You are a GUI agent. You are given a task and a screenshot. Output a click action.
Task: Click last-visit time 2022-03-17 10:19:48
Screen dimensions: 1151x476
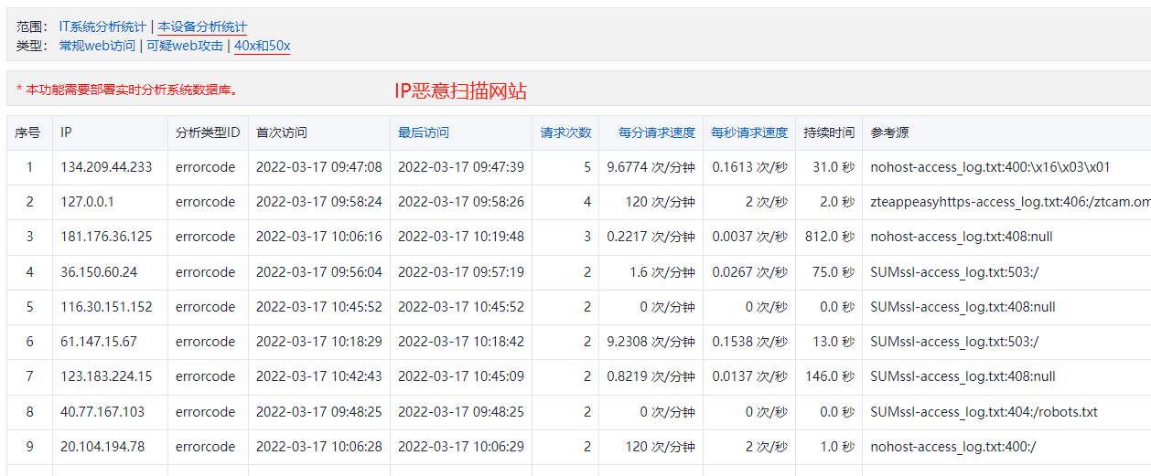[461, 237]
